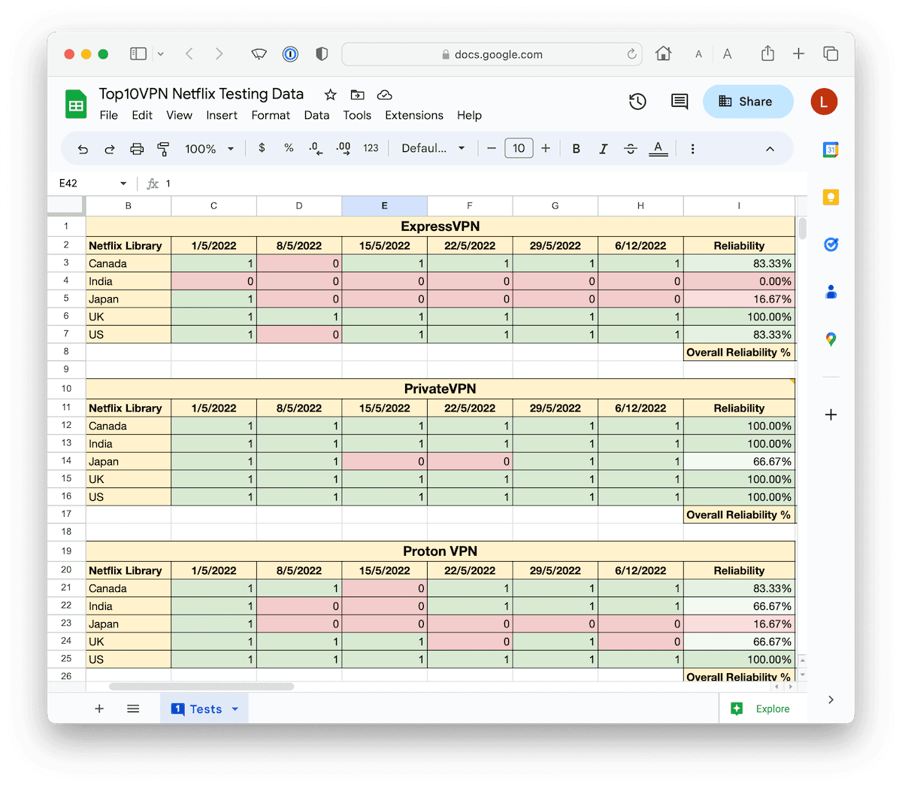Screen dimensions: 902x786
Task: Open the all sheets list icon
Action: [133, 709]
